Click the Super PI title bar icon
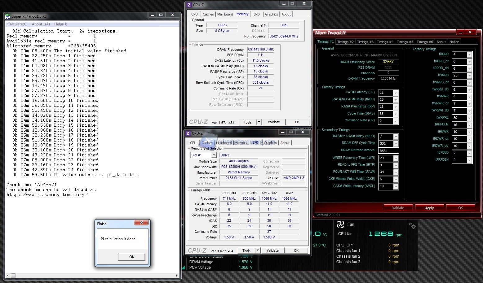 [x=8, y=16]
